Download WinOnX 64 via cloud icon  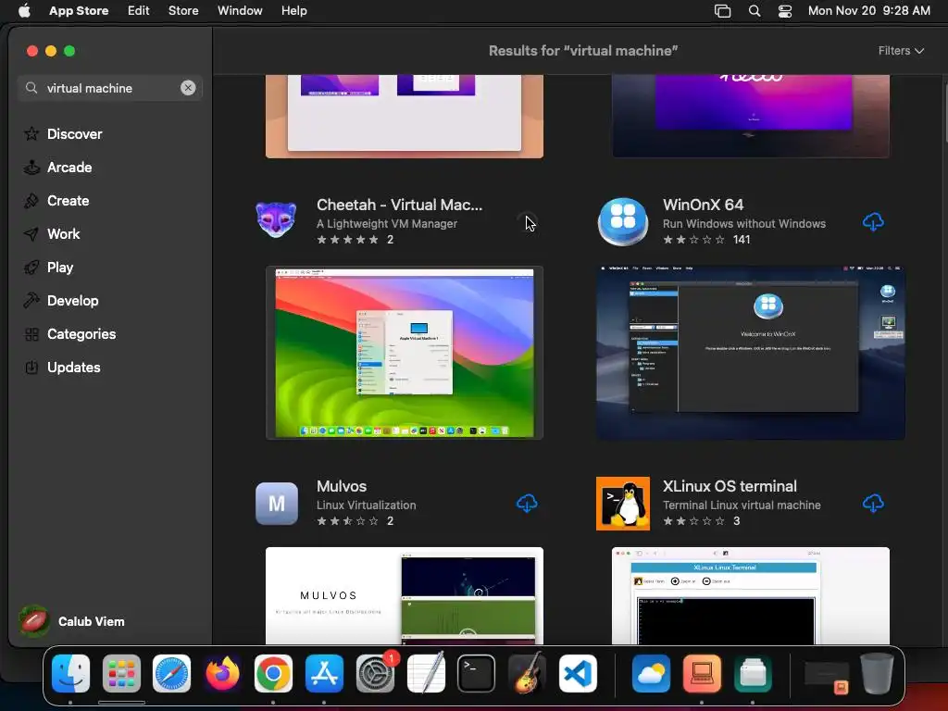(x=873, y=222)
